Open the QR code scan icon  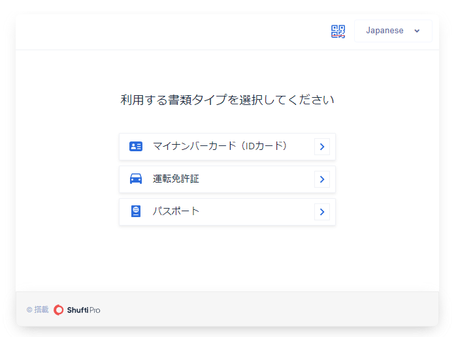pos(338,31)
